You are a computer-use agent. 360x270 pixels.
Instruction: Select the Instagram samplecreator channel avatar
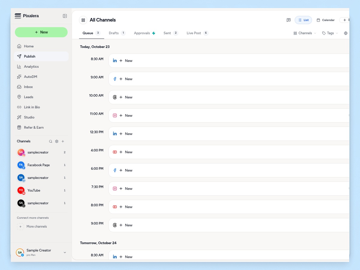tap(21, 152)
